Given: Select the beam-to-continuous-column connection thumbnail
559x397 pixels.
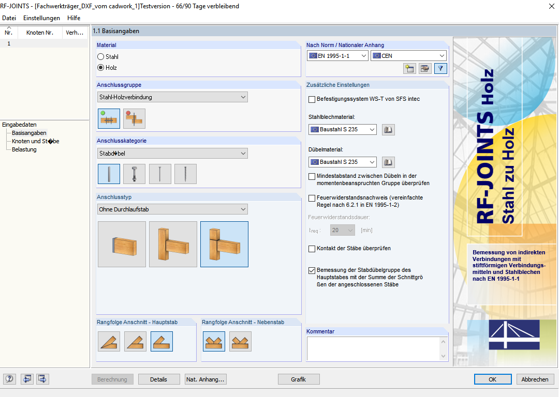Looking at the screenshot, I should [173, 245].
